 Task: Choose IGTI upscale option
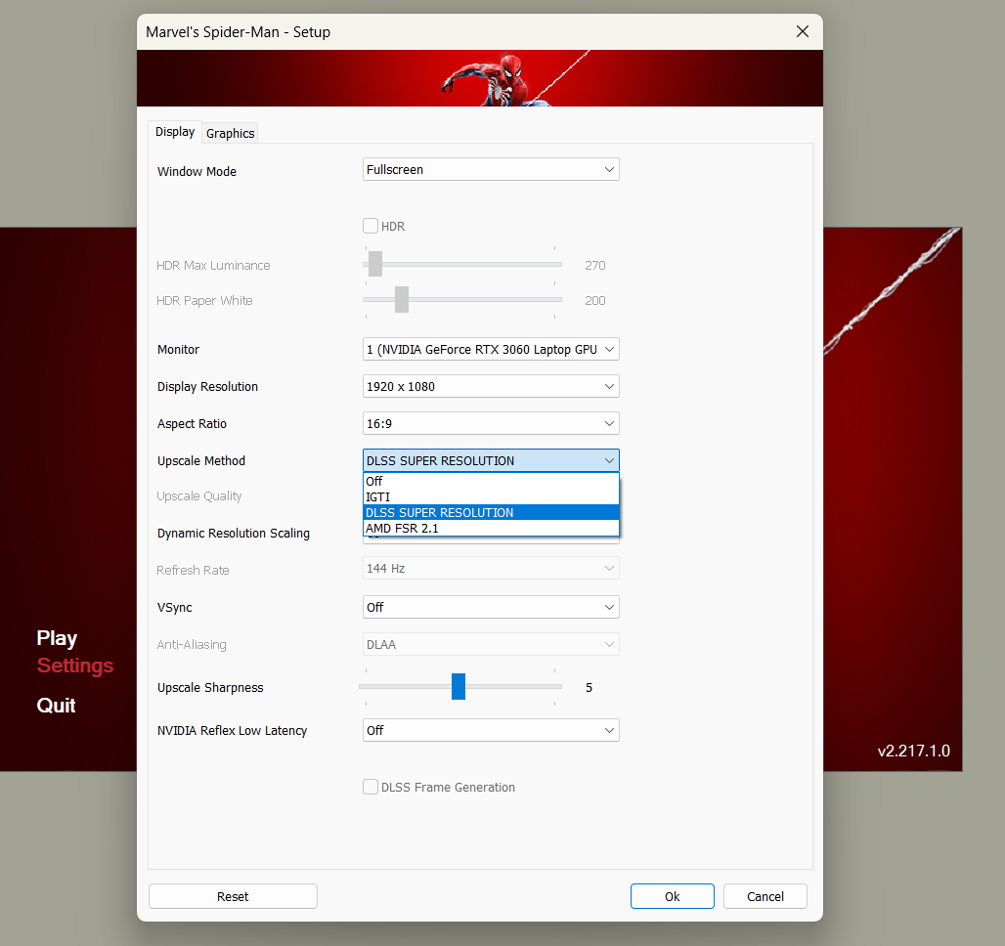click(x=491, y=496)
